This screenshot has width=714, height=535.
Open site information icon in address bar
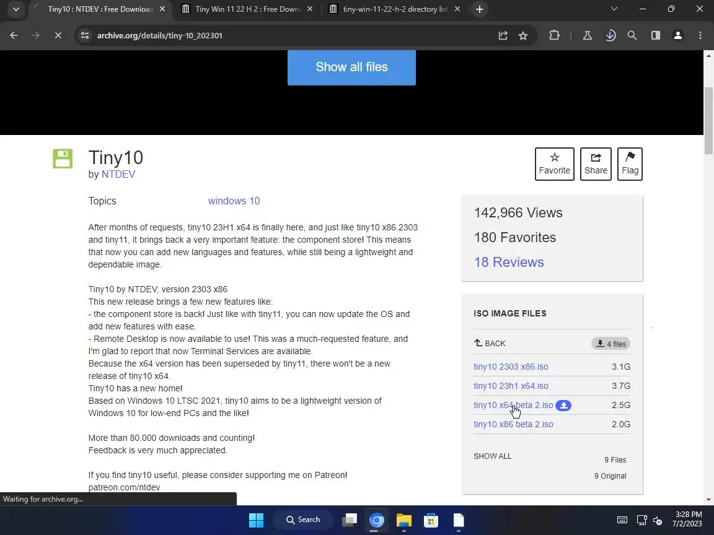(85, 35)
